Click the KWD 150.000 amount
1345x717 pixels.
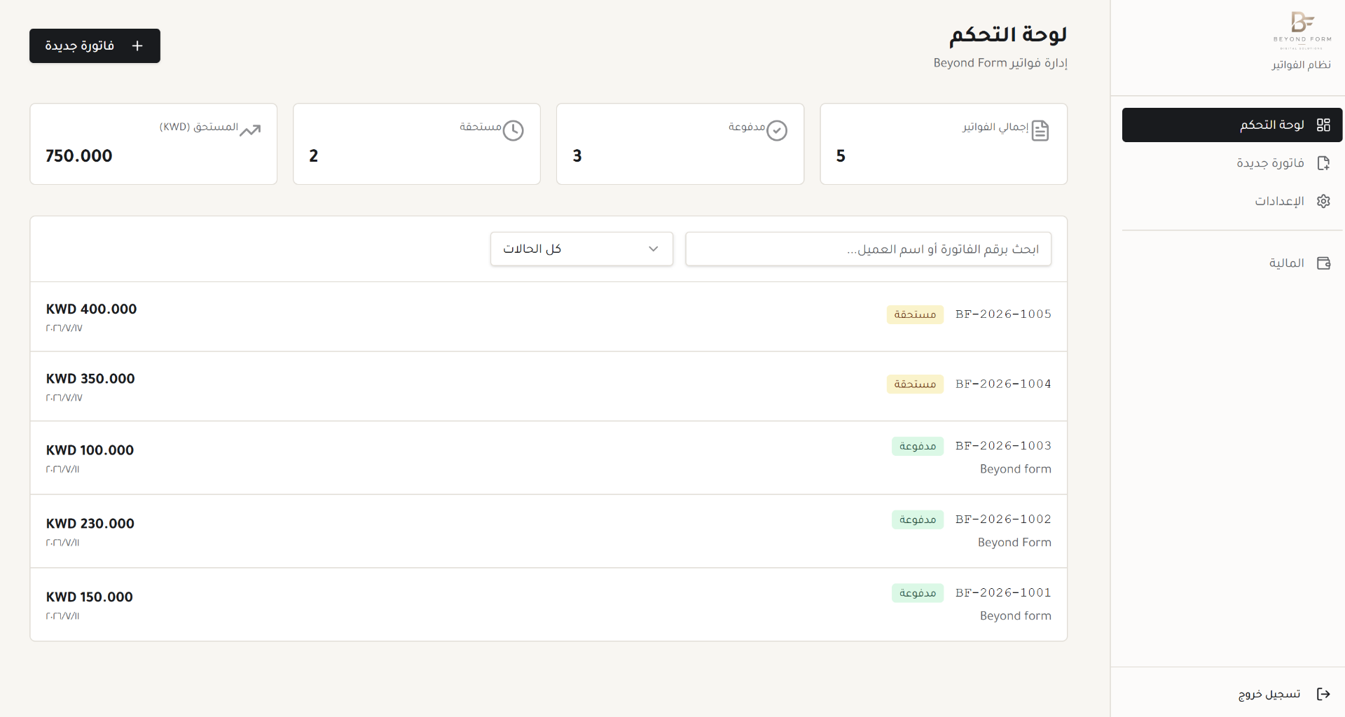pos(89,597)
